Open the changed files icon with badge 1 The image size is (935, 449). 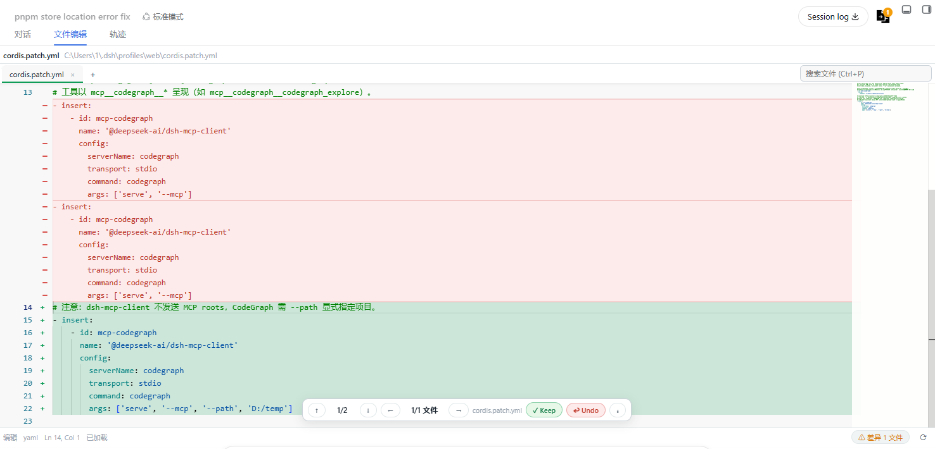883,16
